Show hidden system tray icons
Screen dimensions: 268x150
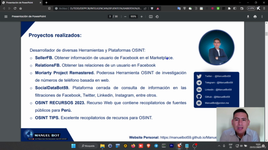(x=219, y=146)
